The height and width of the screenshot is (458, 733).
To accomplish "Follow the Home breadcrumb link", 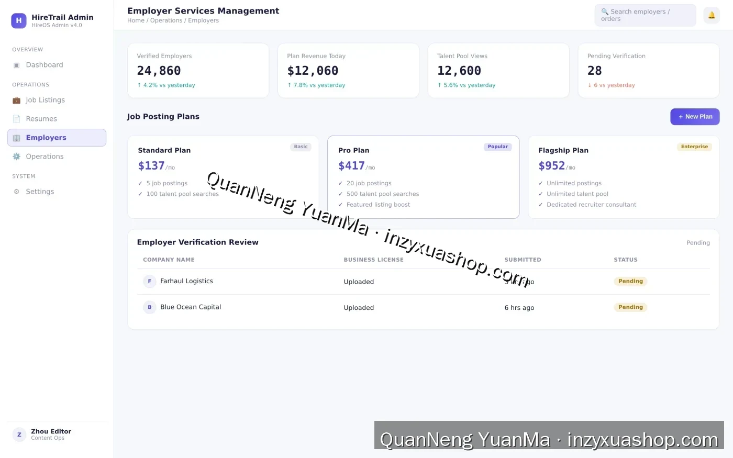I will coord(136,20).
